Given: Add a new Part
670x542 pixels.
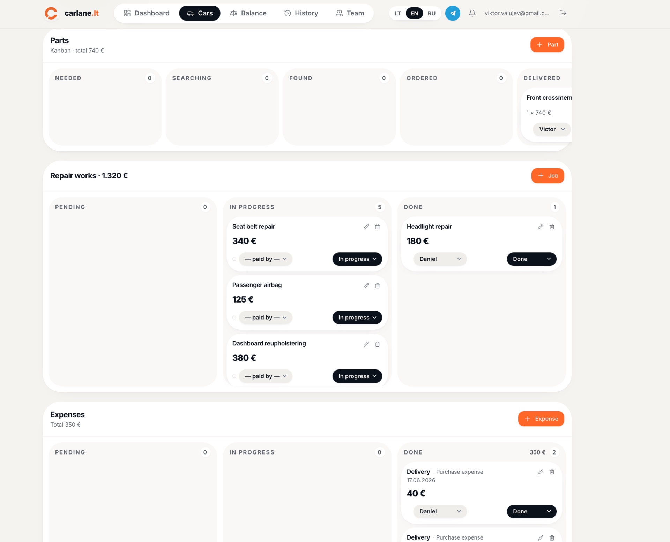Looking at the screenshot, I should (x=547, y=45).
